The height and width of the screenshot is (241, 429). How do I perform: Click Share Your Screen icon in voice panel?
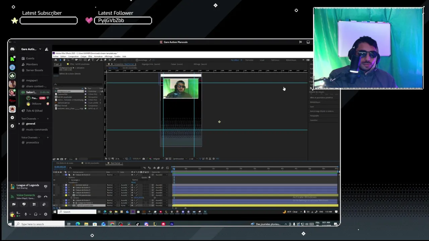tap(24, 204)
